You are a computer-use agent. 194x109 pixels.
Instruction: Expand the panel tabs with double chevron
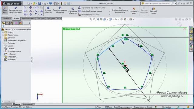[x=29, y=23]
